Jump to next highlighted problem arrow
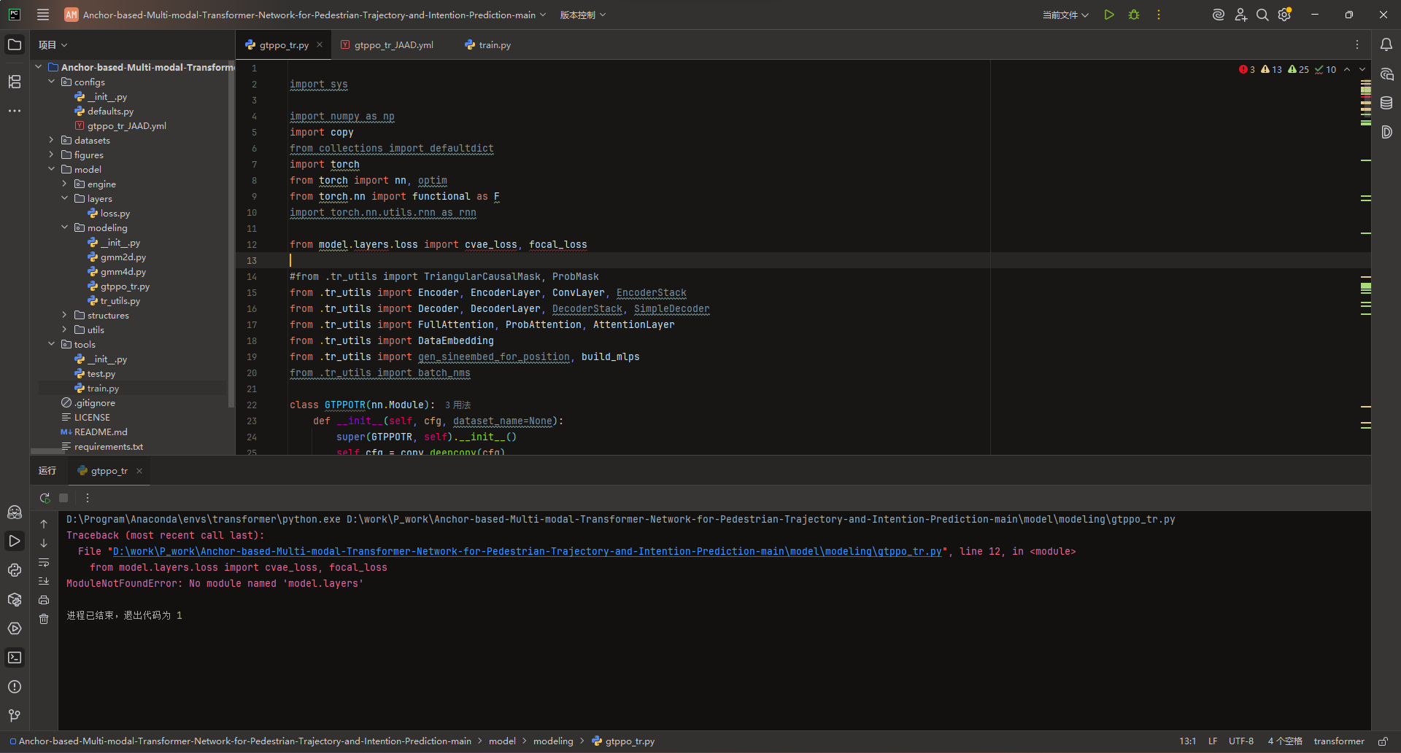The image size is (1401, 753). (x=1362, y=70)
